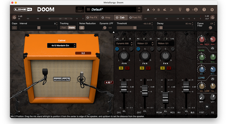The height and width of the screenshot is (124, 227).
Task: Switch to the Pre FX tab
Action: click(92, 18)
